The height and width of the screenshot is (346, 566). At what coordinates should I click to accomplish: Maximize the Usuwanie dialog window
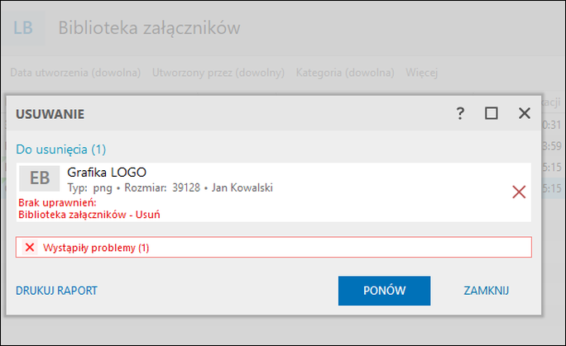pyautogui.click(x=492, y=113)
